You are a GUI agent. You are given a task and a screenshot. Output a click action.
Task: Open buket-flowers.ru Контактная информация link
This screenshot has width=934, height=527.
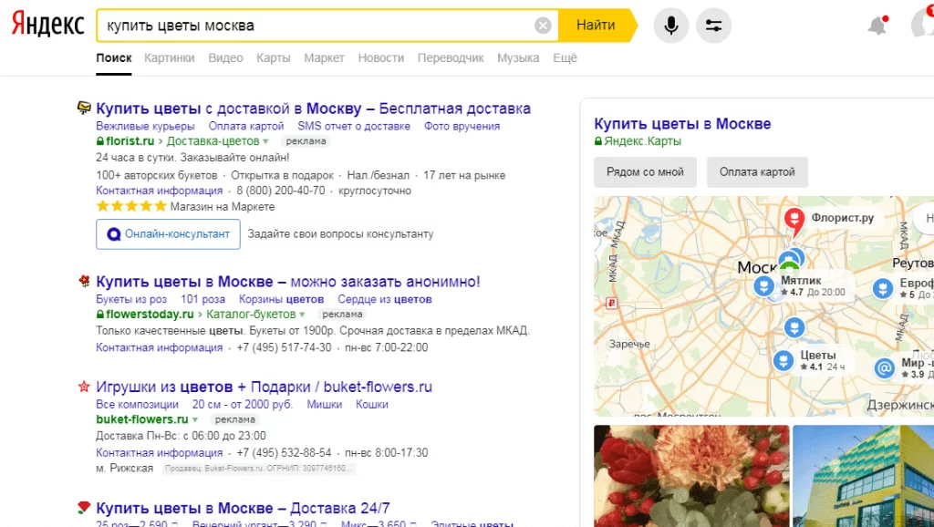159,452
